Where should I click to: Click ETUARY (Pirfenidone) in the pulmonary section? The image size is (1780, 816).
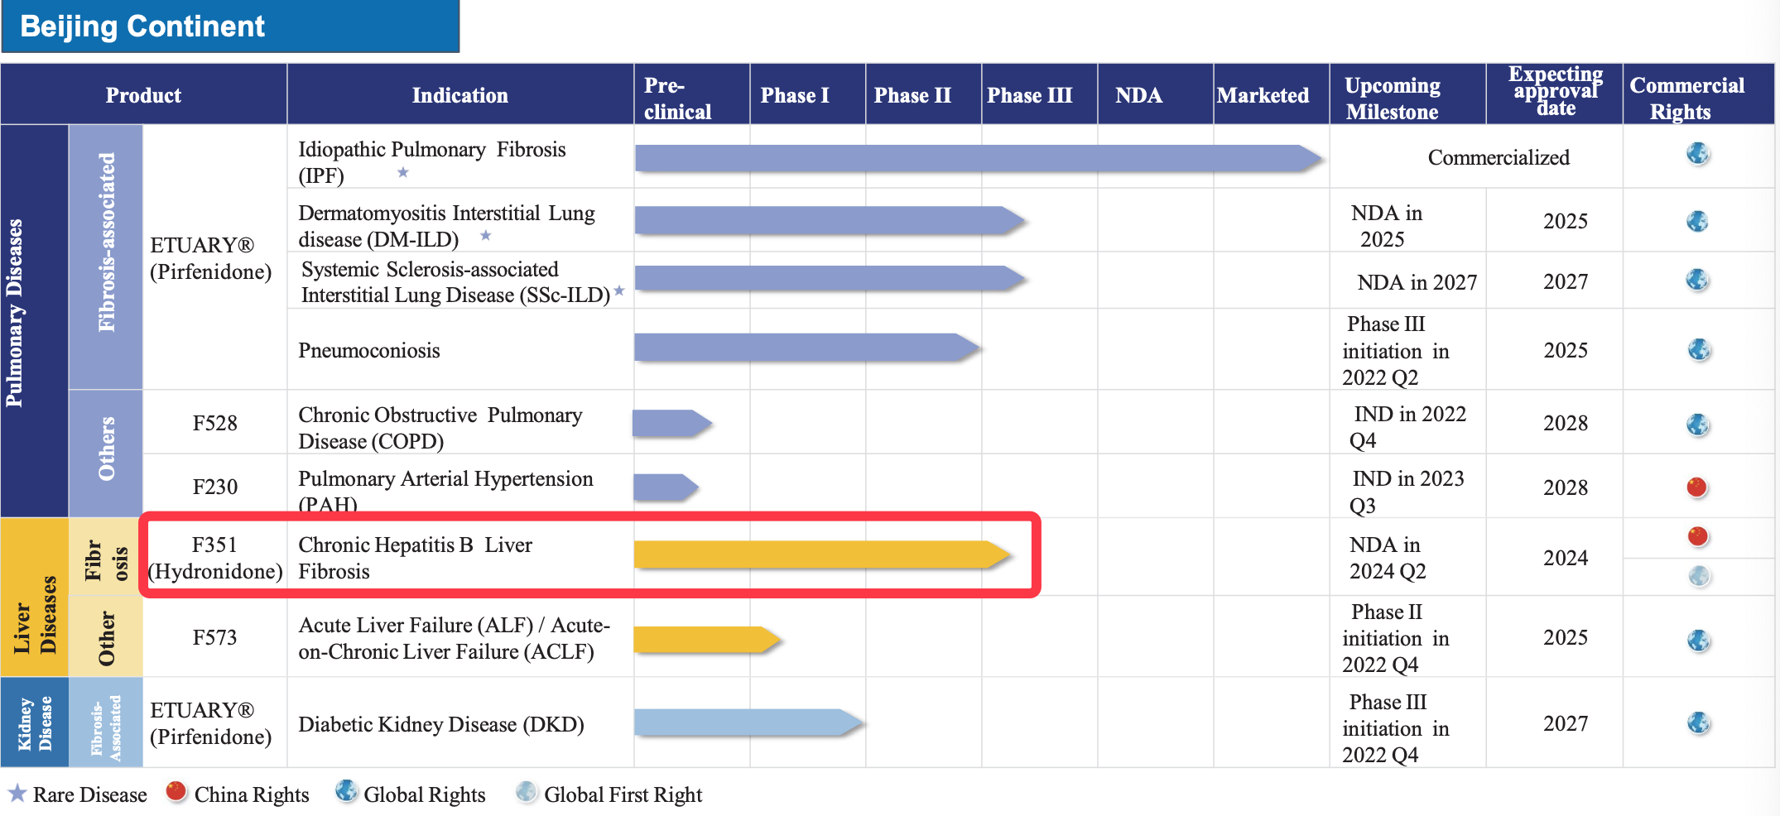pos(211,258)
